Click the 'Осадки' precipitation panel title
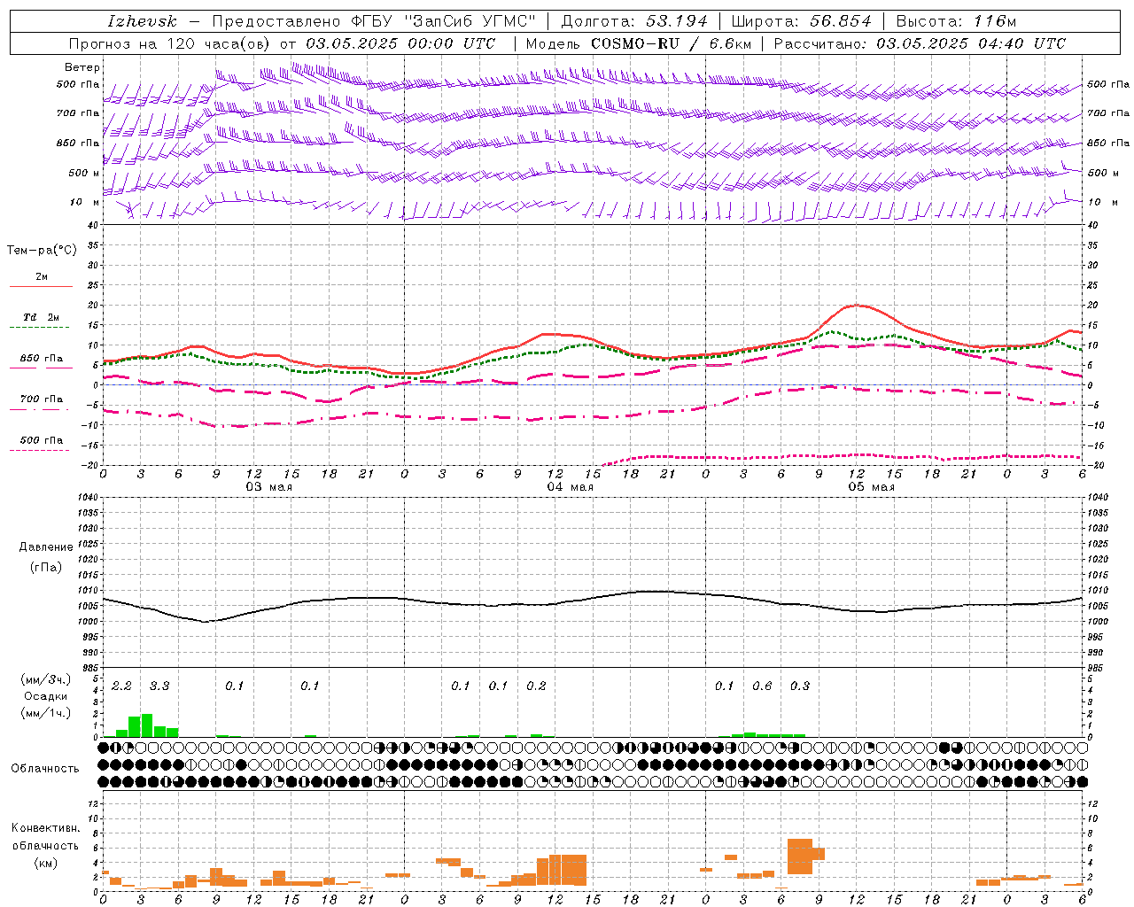Screen dimensions: 1134x907 click(x=46, y=696)
